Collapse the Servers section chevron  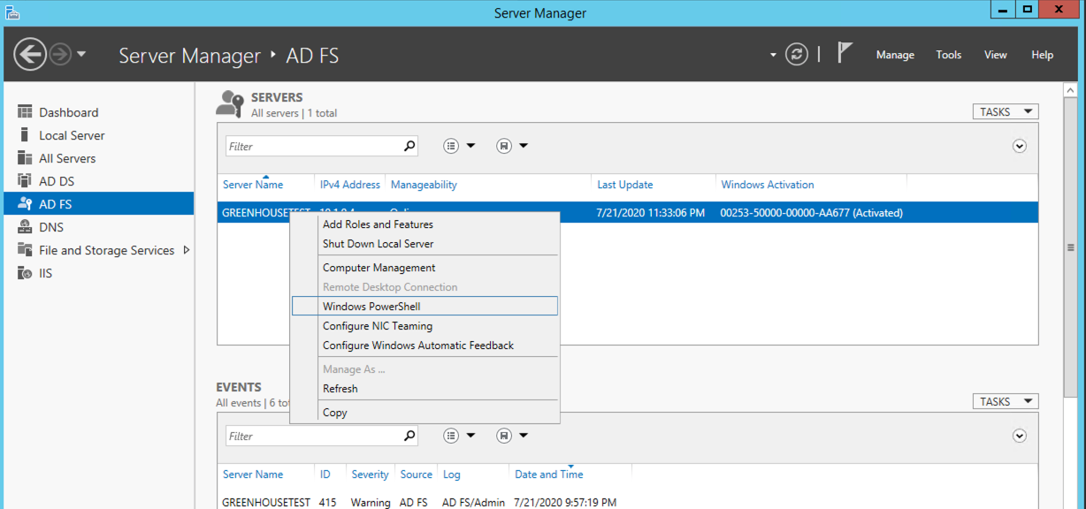(x=1020, y=147)
